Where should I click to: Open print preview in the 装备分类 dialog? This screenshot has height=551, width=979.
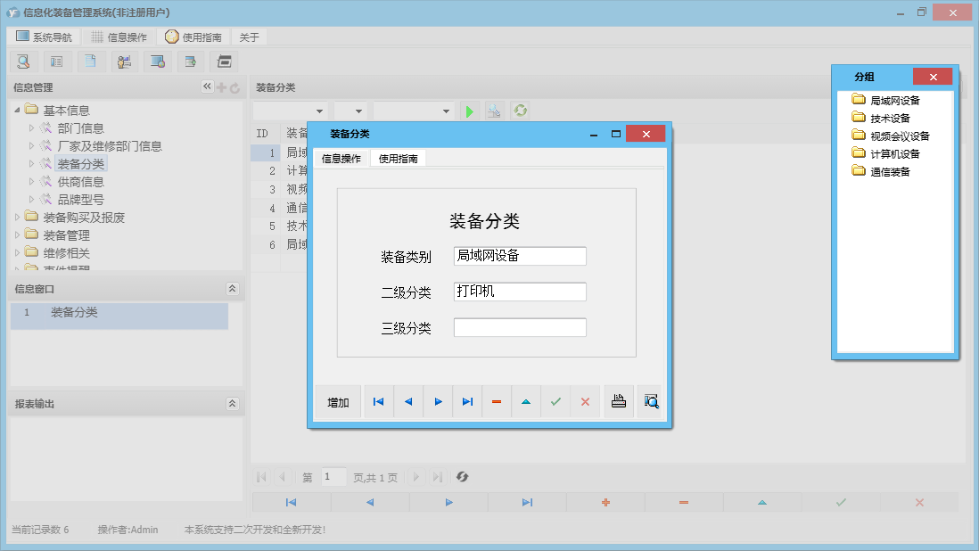(x=650, y=401)
